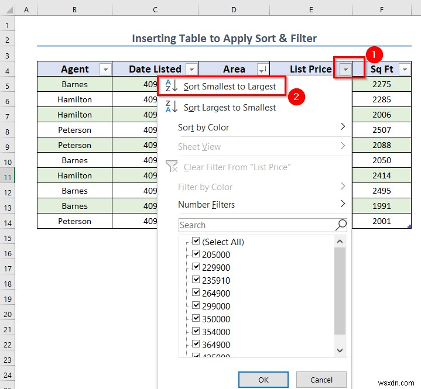Click title Inserting Table to Apply Sort & Filter
Image resolution: width=421 pixels, height=389 pixels.
click(x=224, y=39)
